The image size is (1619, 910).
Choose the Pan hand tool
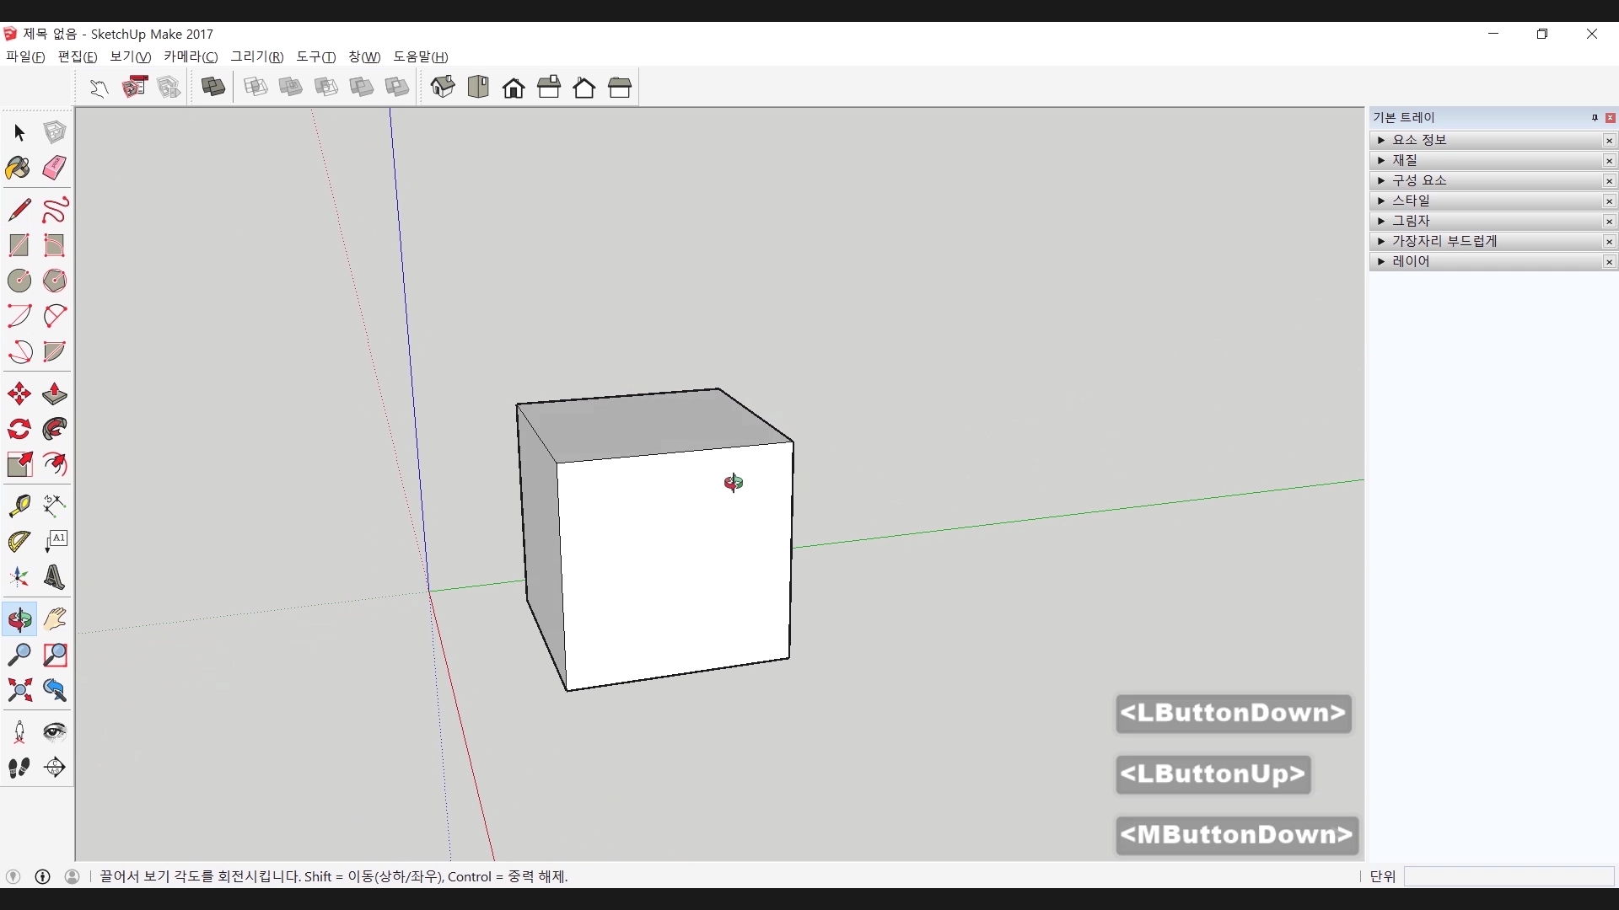pyautogui.click(x=55, y=619)
